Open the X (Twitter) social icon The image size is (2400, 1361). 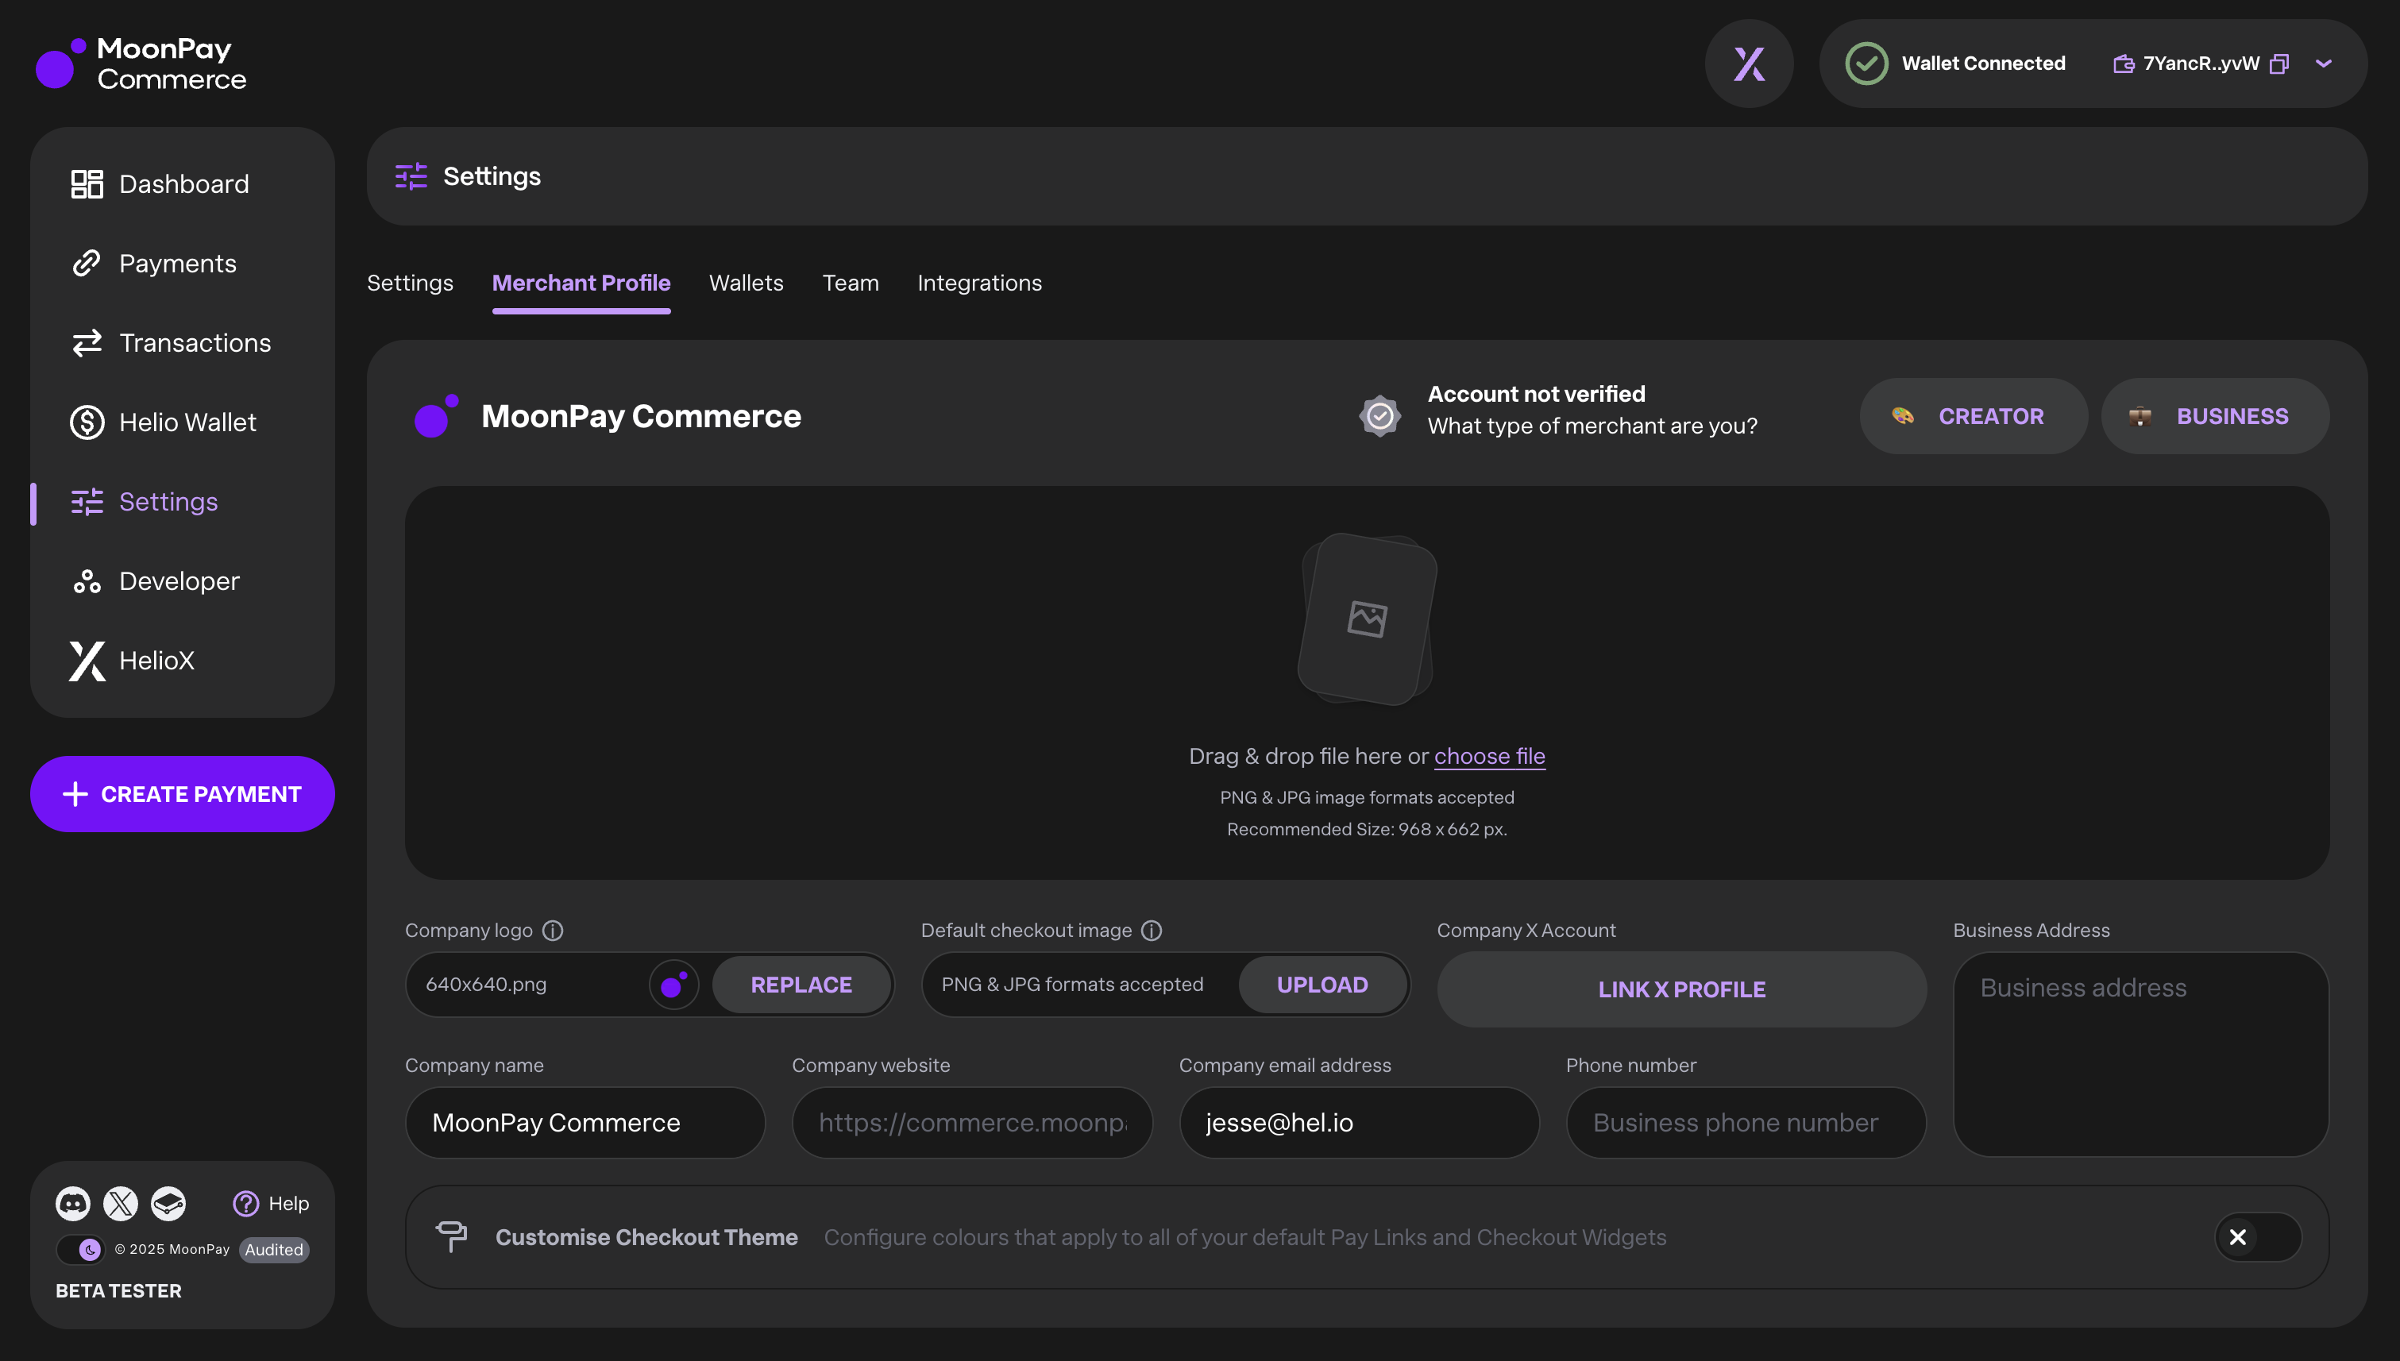(120, 1203)
